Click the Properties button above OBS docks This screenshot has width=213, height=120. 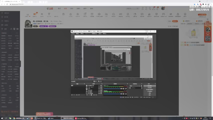pyautogui.click(x=95, y=81)
